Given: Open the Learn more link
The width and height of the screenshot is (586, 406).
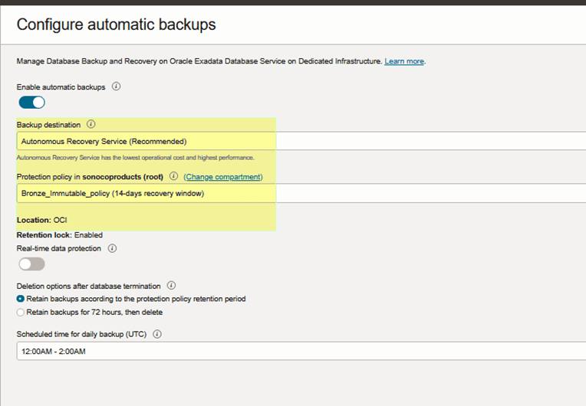Looking at the screenshot, I should 404,61.
